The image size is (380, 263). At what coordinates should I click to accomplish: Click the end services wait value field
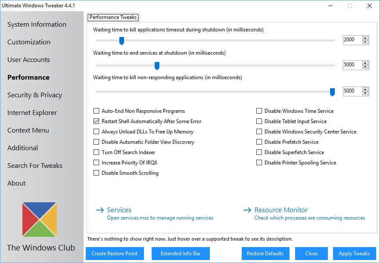pos(352,65)
